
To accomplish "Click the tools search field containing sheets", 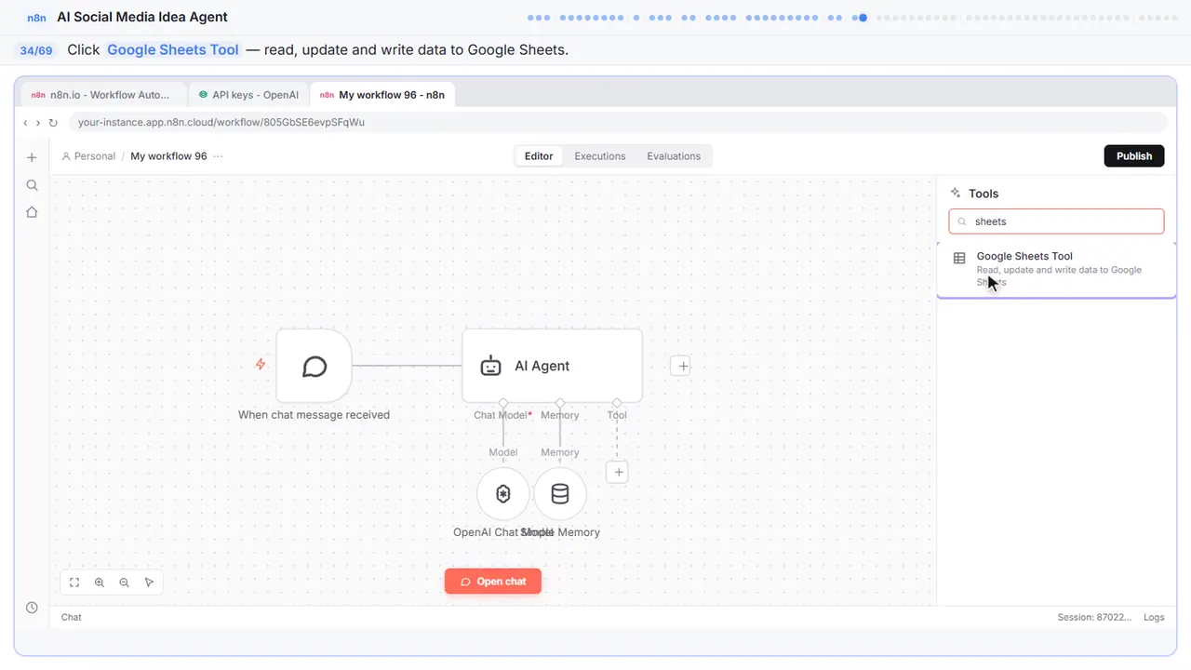I will (x=1056, y=221).
